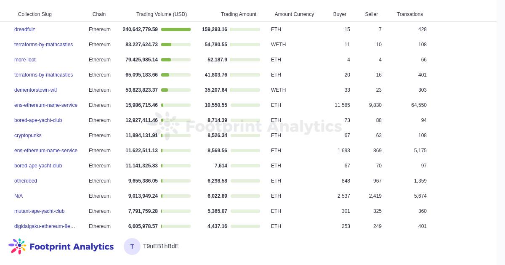Sort by Amount Currency column header
The image size is (505, 265).
294,14
